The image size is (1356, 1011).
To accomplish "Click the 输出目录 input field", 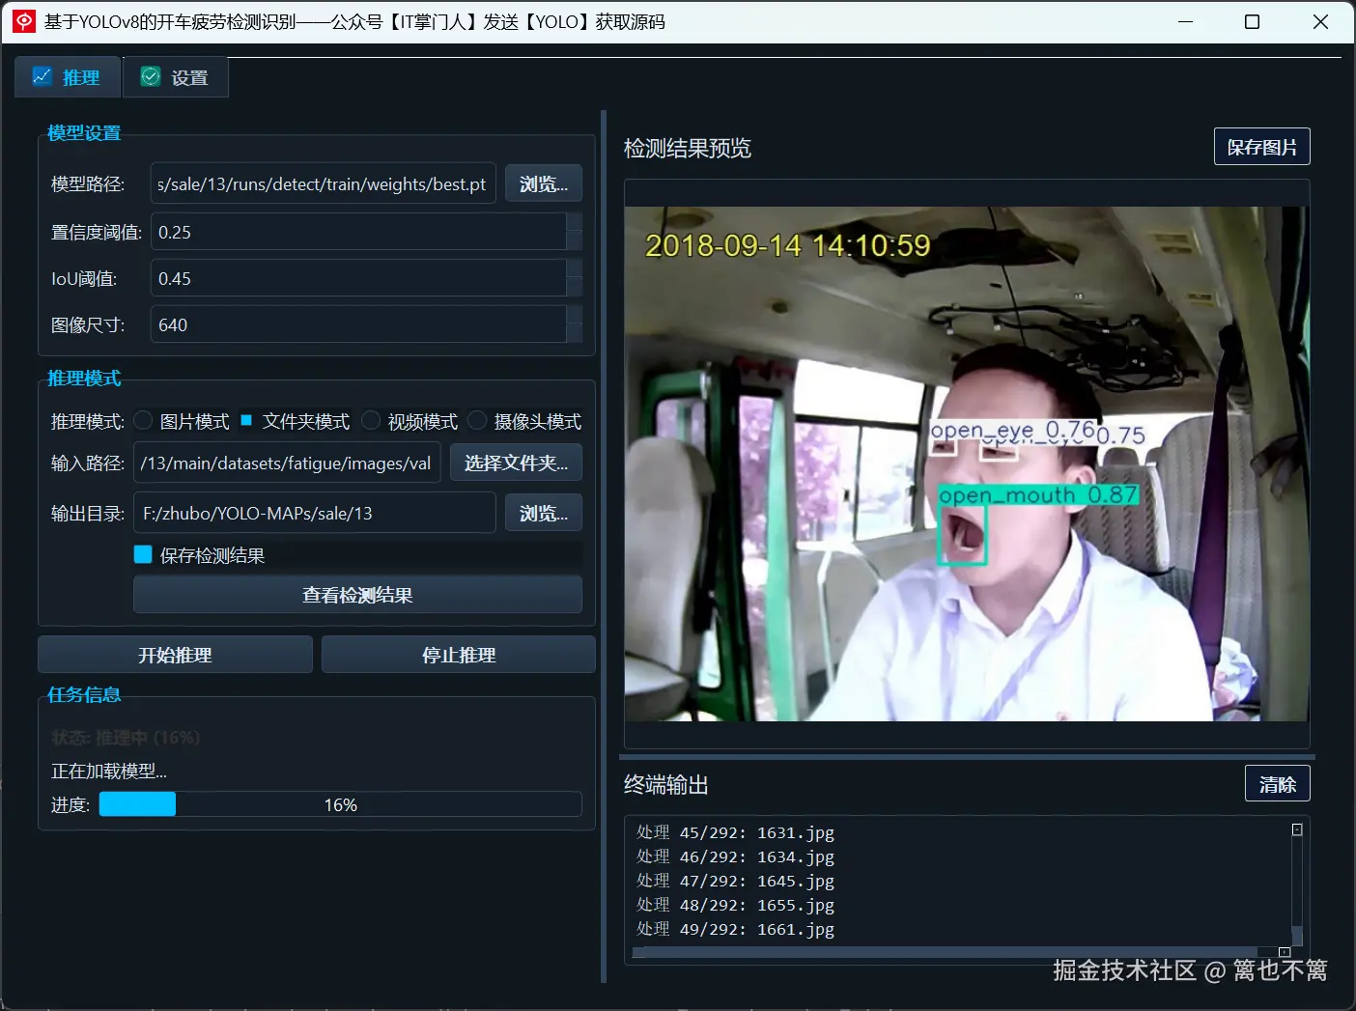I will (314, 513).
